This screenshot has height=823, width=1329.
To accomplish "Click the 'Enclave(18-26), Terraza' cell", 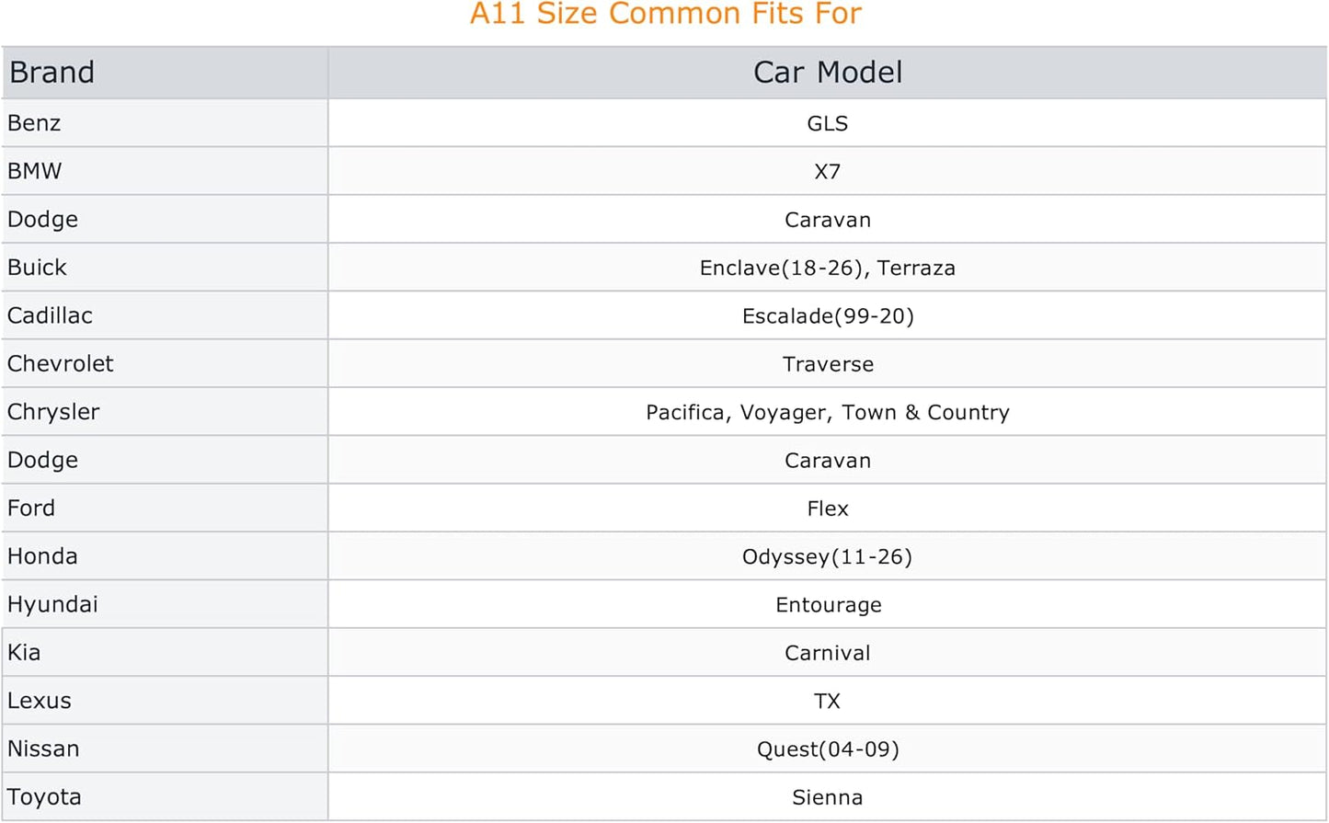I will (x=827, y=268).
